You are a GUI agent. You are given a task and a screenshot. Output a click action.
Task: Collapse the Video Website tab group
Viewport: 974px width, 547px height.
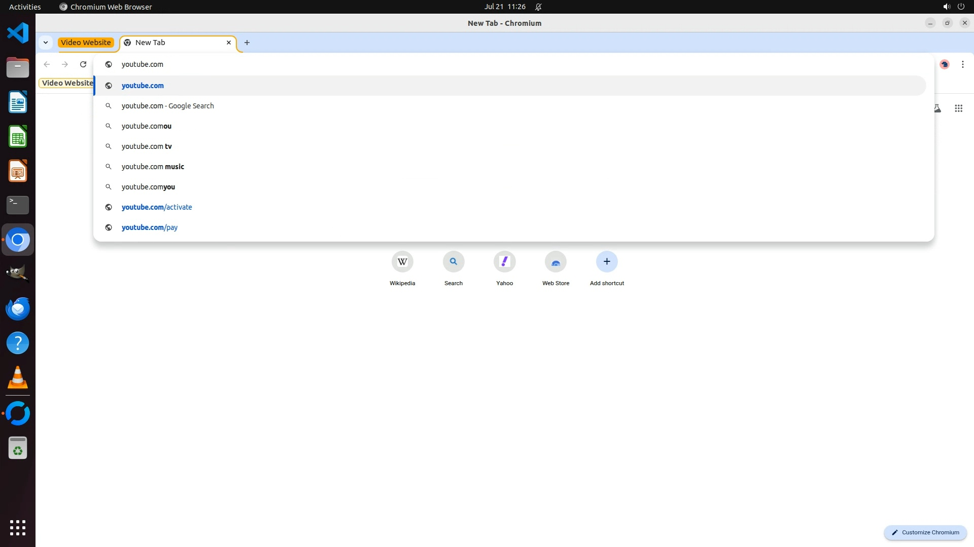click(x=86, y=43)
